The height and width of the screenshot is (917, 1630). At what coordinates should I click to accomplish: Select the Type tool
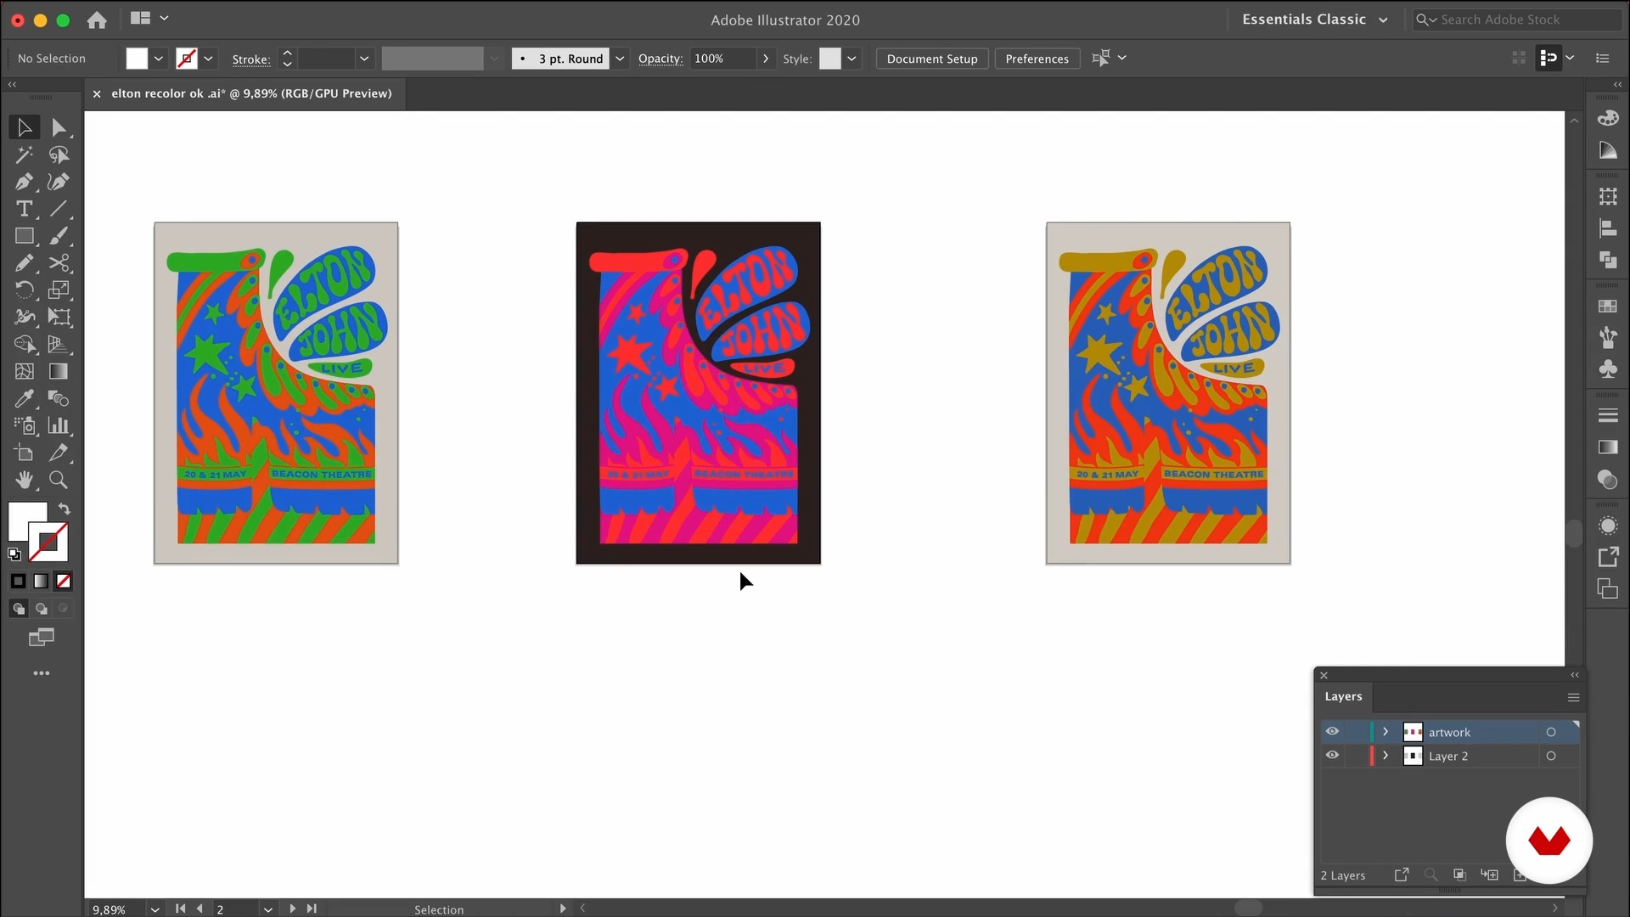click(x=24, y=209)
